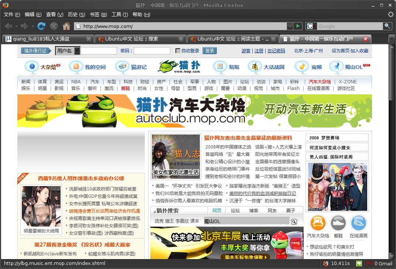Open the red 汽车大杂烩 nav link
This screenshot has height=269, width=396.
[x=320, y=81]
